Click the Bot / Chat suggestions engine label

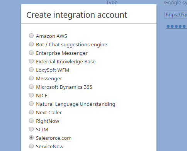(71, 45)
